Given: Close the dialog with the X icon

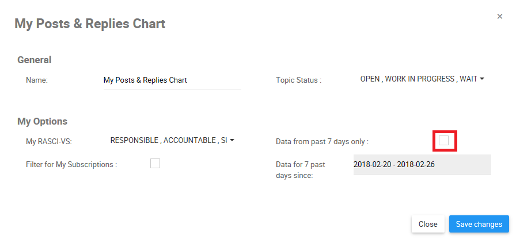Looking at the screenshot, I should (x=500, y=17).
